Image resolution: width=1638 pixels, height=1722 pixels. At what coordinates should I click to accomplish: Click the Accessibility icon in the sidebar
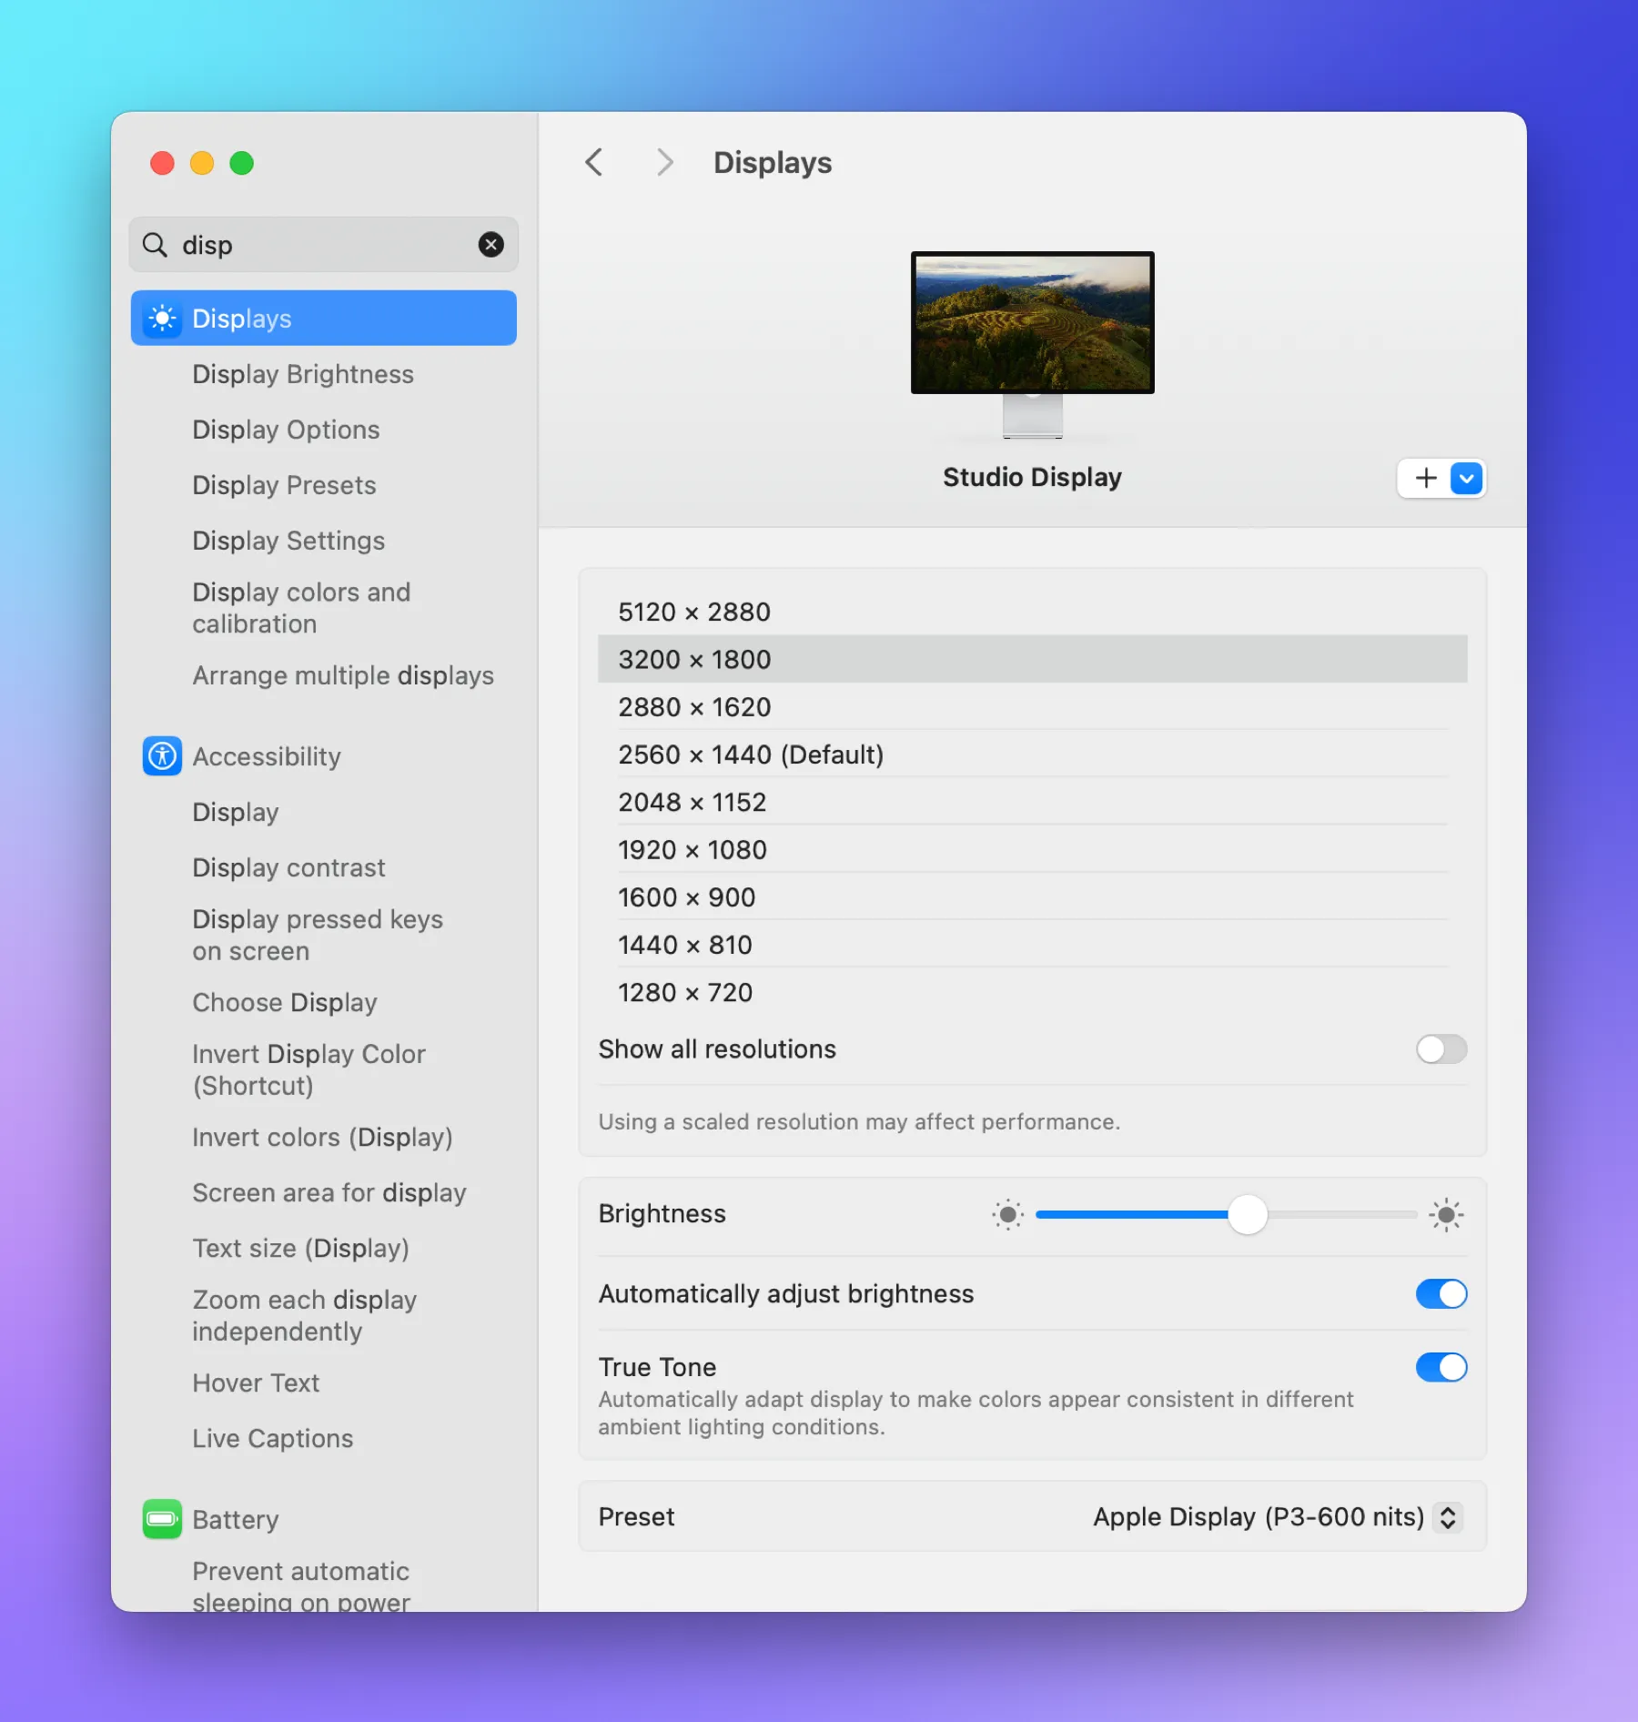tap(162, 756)
